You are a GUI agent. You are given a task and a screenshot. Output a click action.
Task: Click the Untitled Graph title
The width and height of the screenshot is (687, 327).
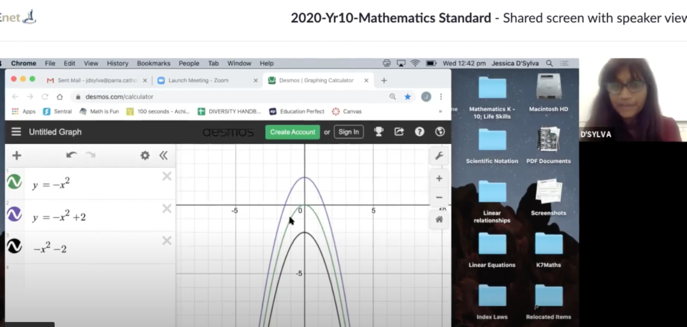point(55,132)
